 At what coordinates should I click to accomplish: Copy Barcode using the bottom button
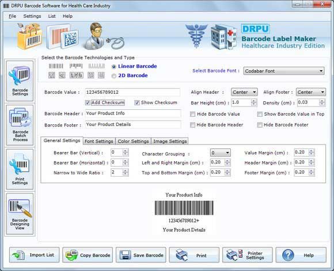88,255
